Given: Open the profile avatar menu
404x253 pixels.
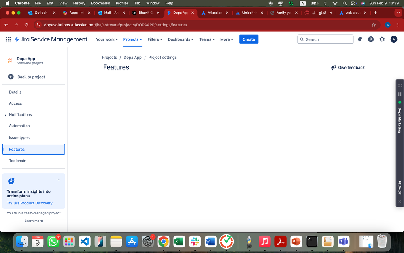Looking at the screenshot, I should tap(393, 39).
